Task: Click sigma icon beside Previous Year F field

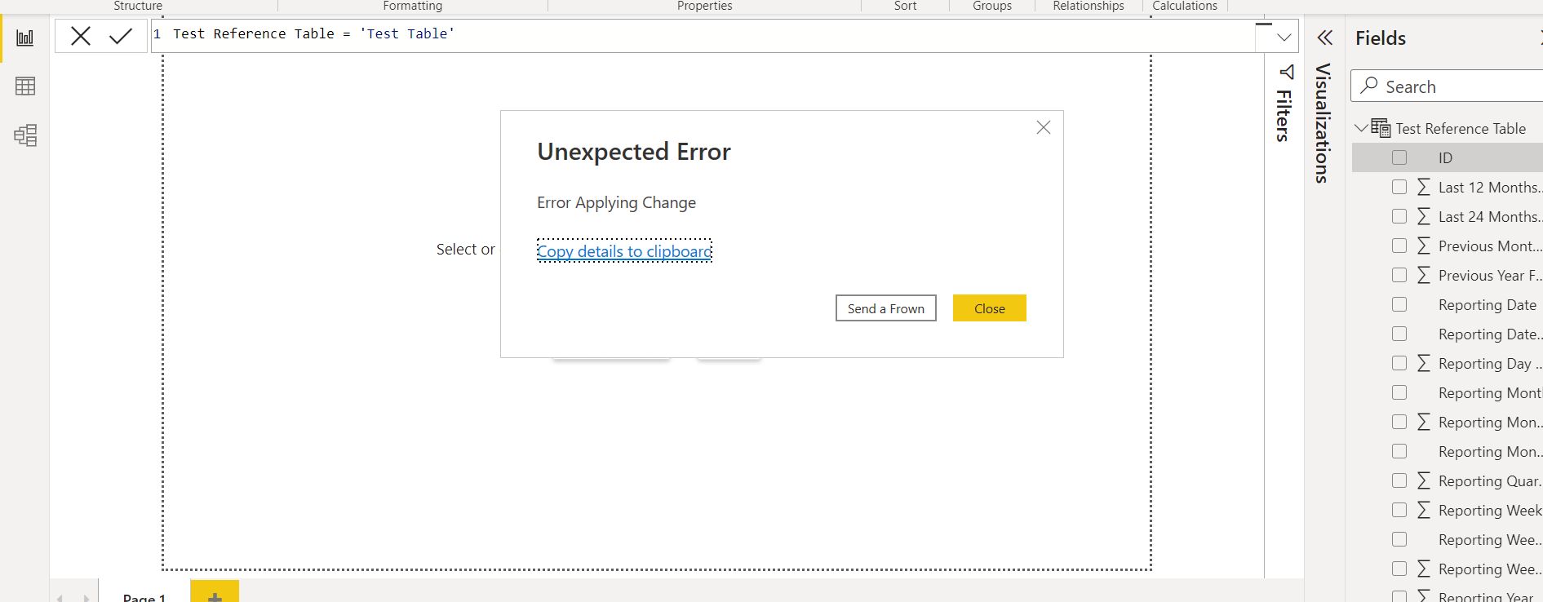Action: (x=1424, y=275)
